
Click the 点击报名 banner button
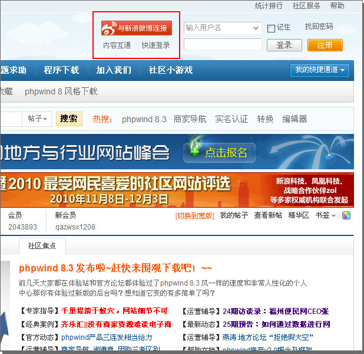tap(219, 153)
